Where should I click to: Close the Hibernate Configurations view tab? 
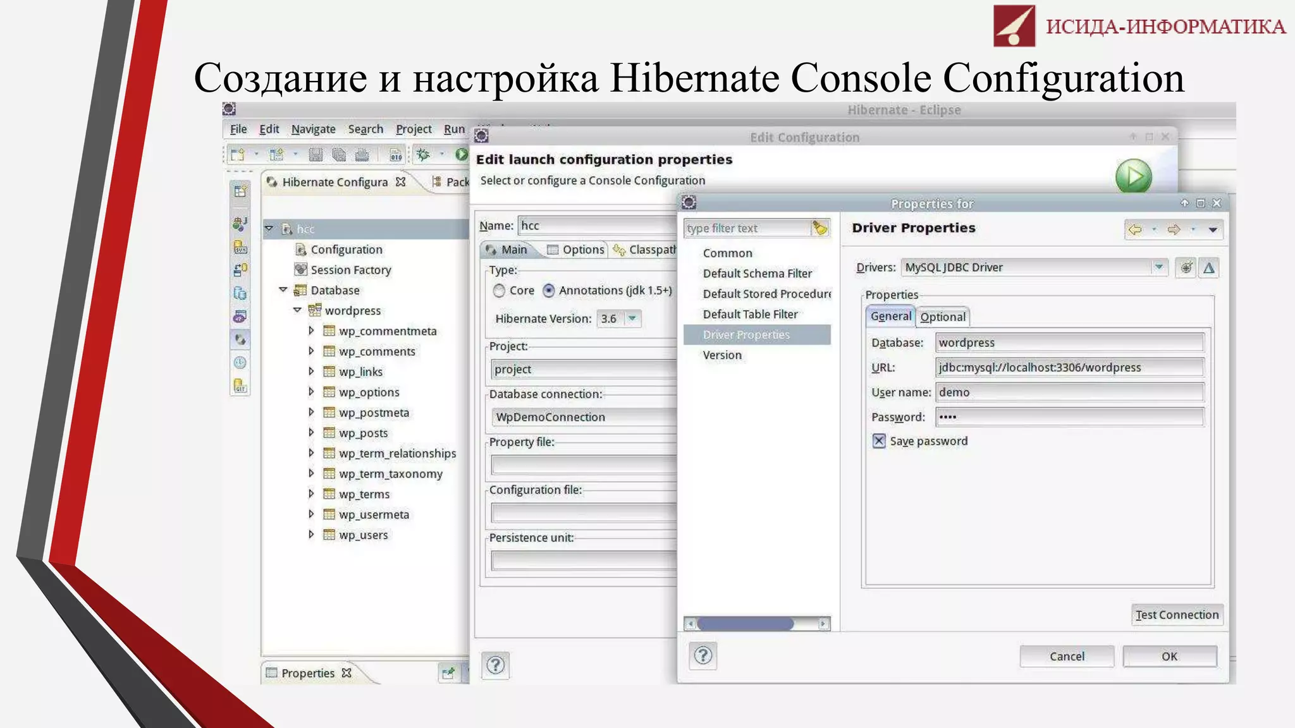click(x=400, y=182)
